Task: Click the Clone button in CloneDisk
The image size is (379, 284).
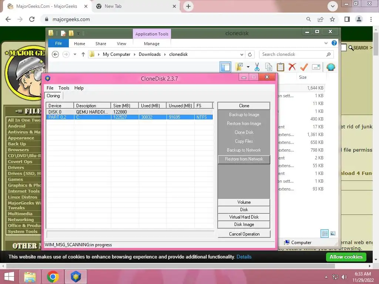Action: tap(244, 106)
